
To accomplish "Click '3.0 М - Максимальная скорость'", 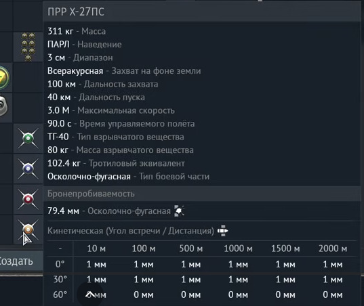I will coord(111,110).
